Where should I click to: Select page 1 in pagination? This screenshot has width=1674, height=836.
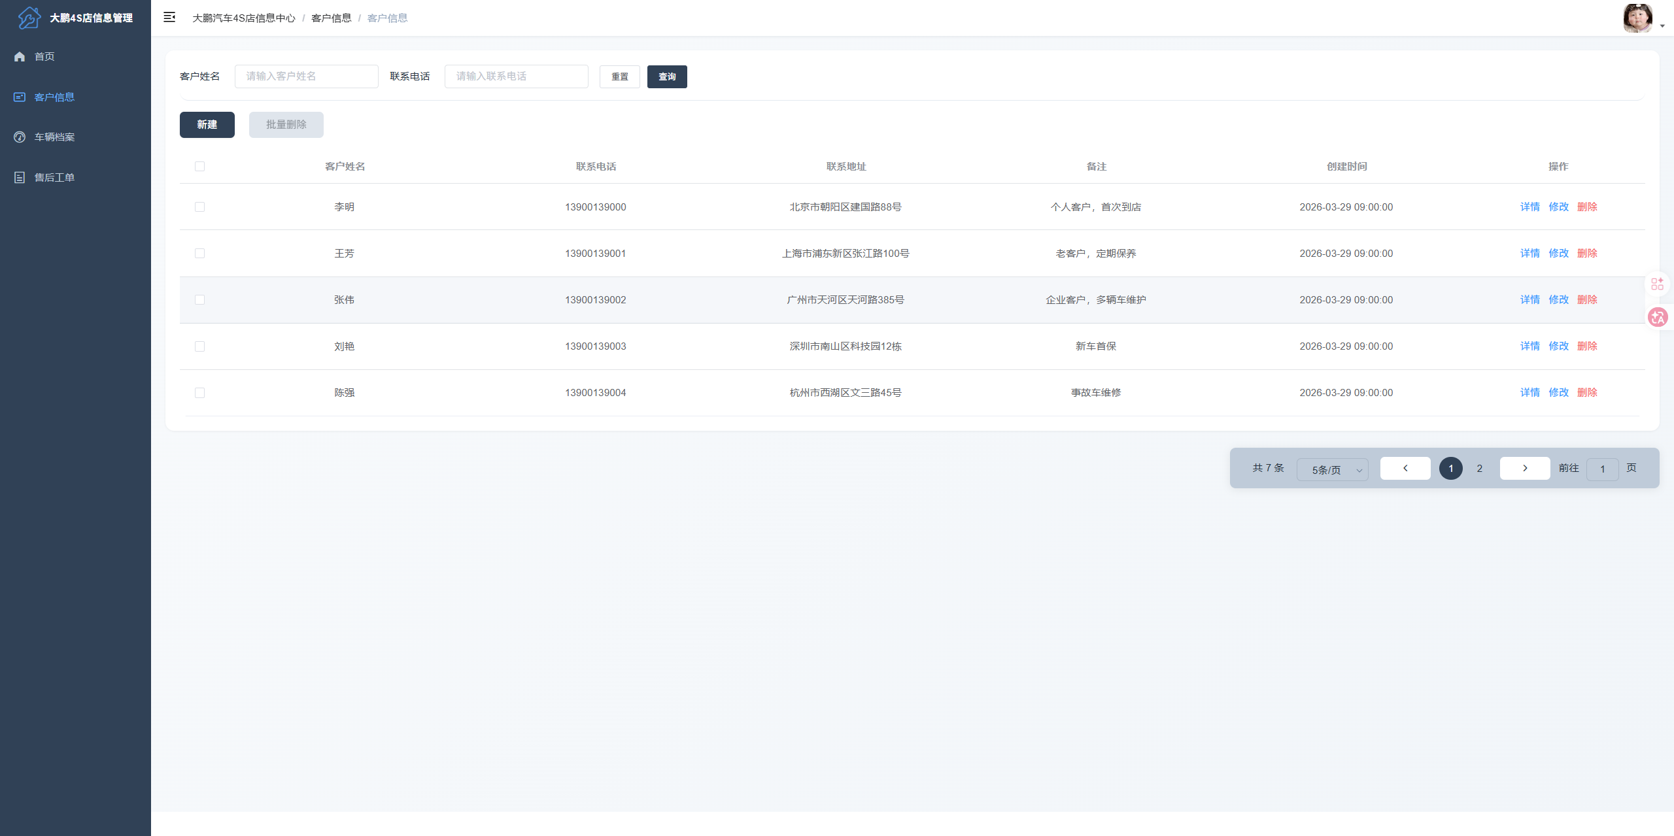pyautogui.click(x=1451, y=469)
